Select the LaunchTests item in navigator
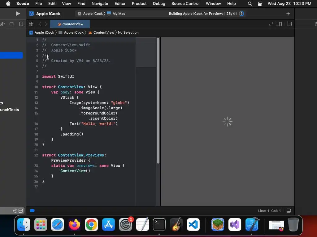This screenshot has width=317, height=237. tap(9, 110)
